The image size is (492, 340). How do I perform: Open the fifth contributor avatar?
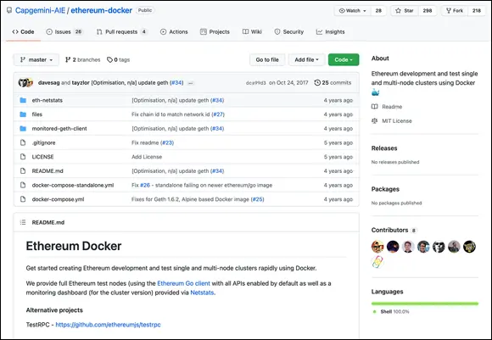439,247
